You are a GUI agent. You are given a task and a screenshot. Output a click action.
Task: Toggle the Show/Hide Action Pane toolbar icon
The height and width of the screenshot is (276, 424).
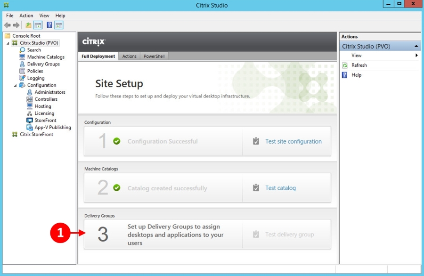59,25
